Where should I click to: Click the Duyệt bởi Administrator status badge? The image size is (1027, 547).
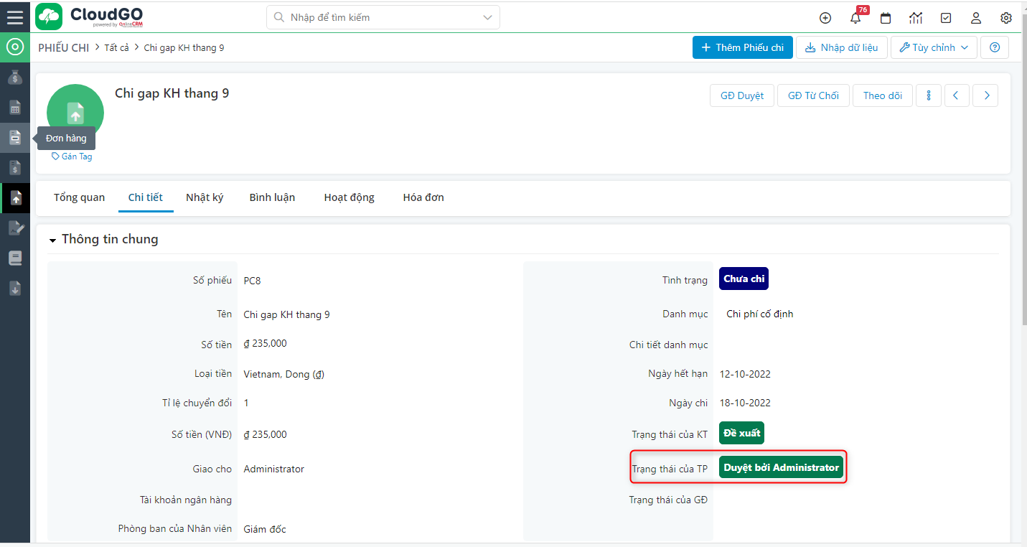coord(781,467)
